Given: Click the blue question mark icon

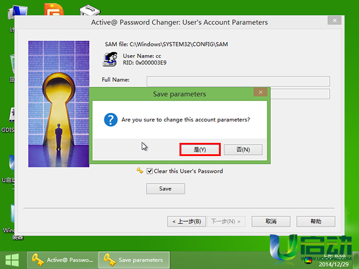Looking at the screenshot, I should tap(111, 120).
